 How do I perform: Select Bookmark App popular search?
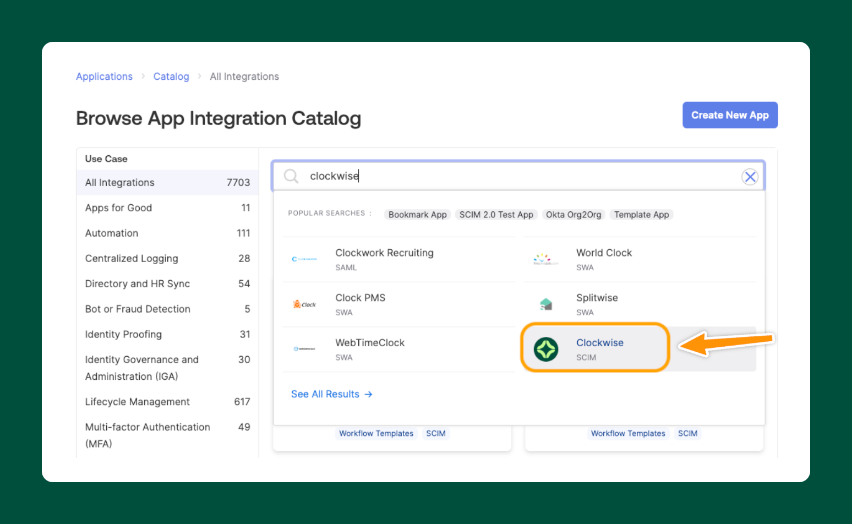coord(417,215)
